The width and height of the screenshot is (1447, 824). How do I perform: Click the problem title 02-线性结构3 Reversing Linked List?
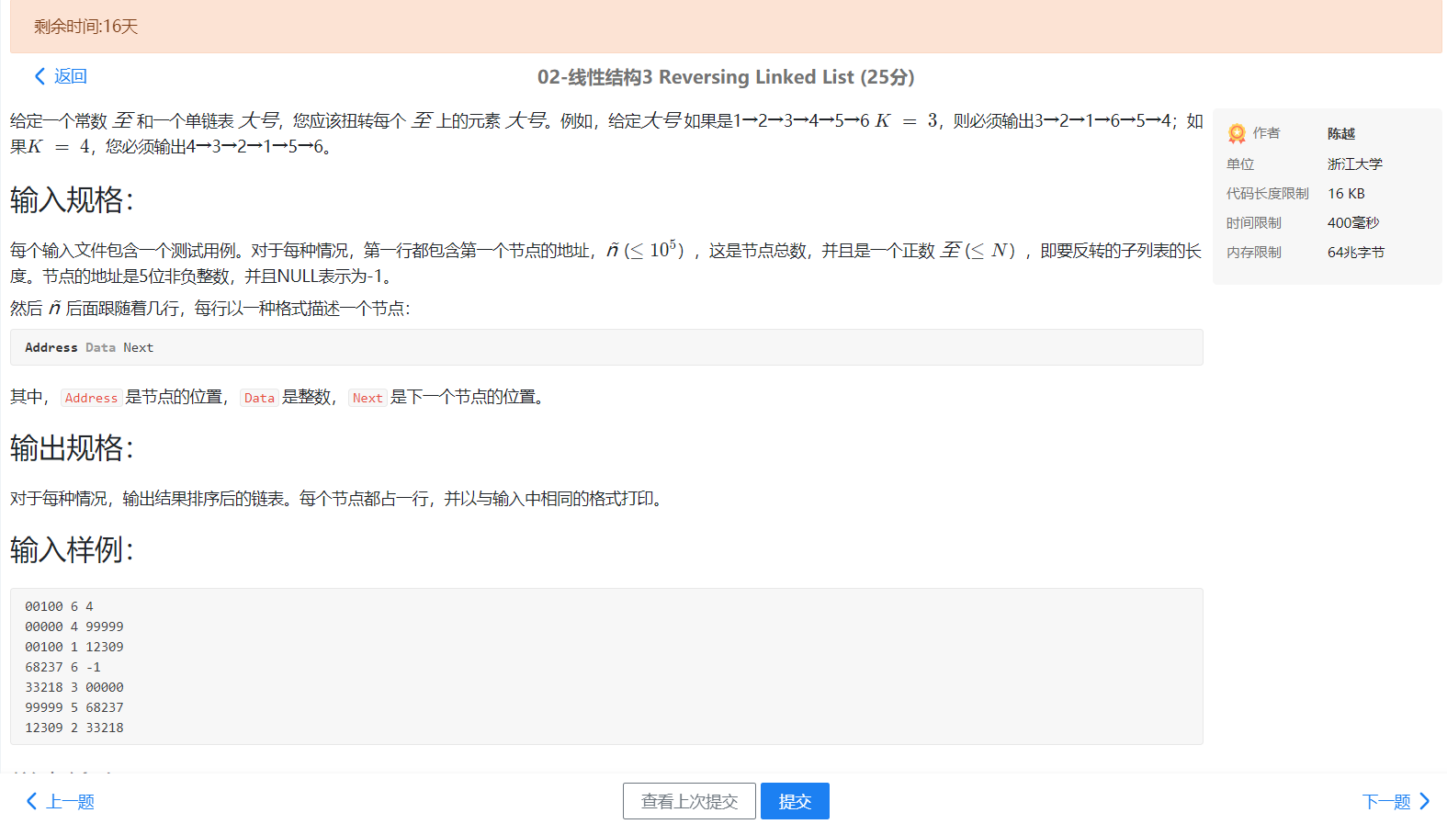(x=726, y=77)
